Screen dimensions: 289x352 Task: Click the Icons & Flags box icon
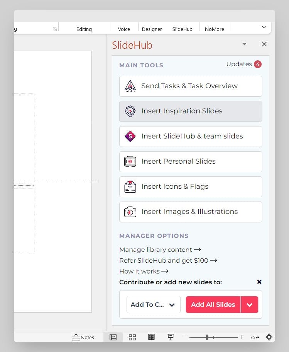(x=130, y=186)
